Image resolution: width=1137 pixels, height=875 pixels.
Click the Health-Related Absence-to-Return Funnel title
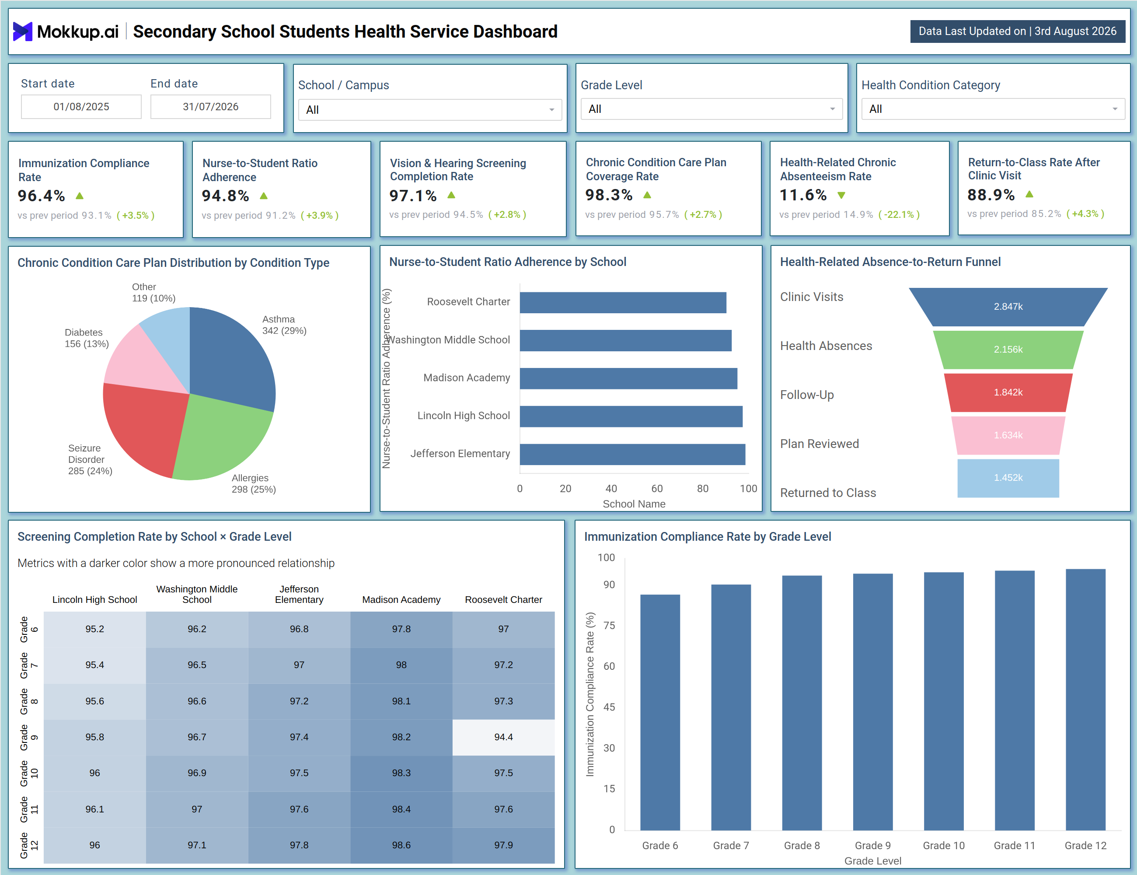pyautogui.click(x=890, y=262)
